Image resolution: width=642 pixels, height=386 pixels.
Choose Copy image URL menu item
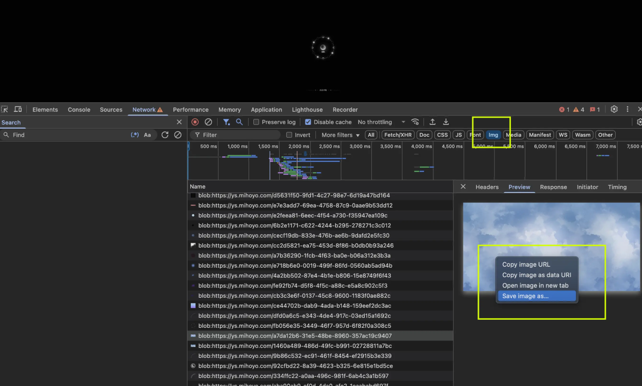[537, 264]
